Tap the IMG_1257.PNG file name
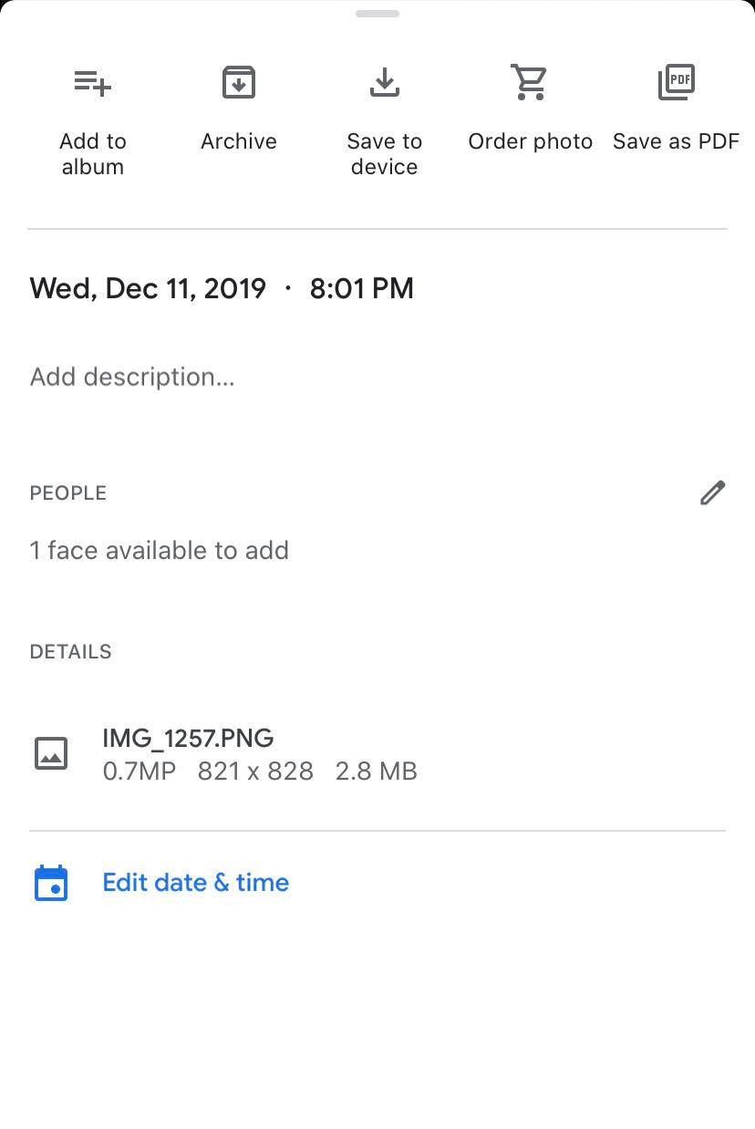Screen dimensions: 755x1129 tap(188, 738)
